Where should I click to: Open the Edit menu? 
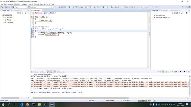[6, 4]
